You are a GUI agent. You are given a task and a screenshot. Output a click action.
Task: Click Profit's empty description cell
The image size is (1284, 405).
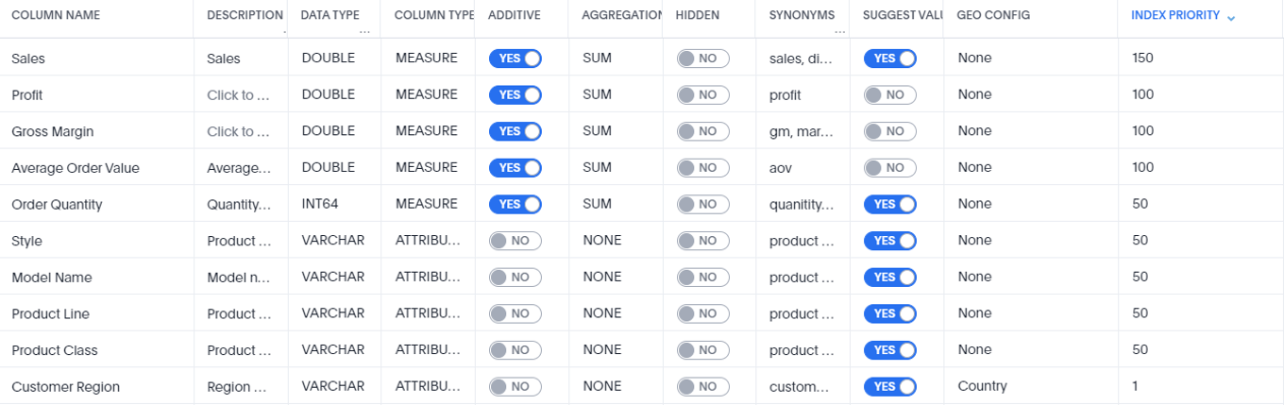238,95
